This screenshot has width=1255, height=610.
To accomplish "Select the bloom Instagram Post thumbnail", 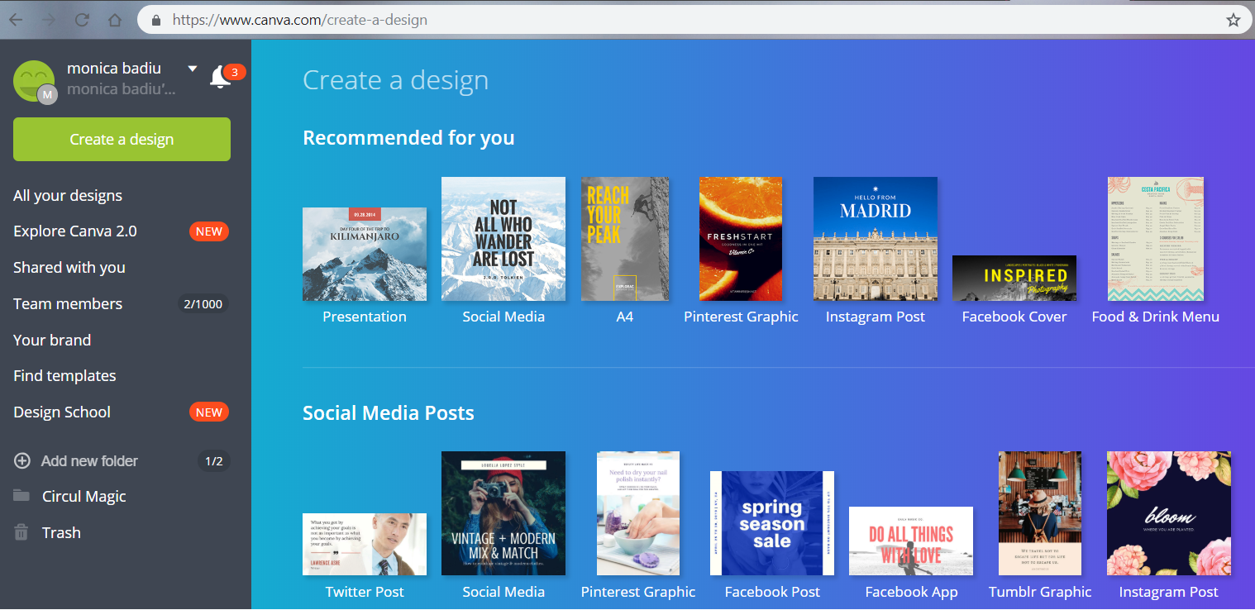I will 1169,513.
